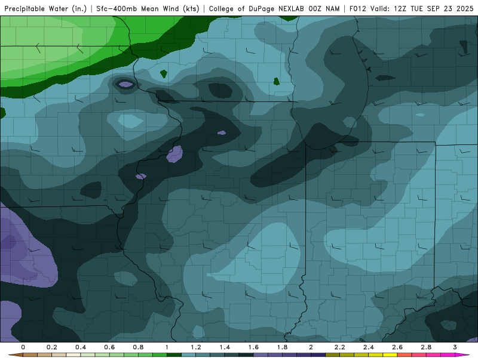Click the "College of DuPage NEXLAB" header text
Image resolution: width=478 pixels, height=358 pixels.
pos(257,9)
